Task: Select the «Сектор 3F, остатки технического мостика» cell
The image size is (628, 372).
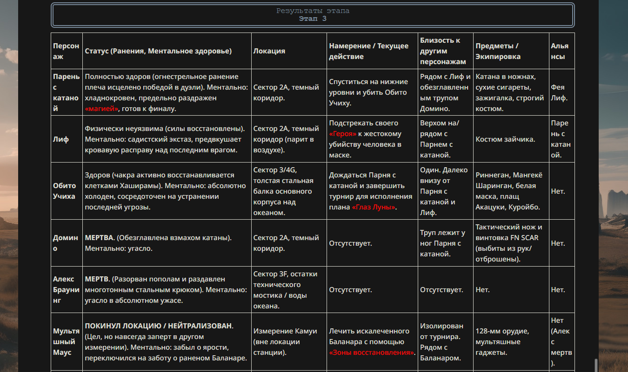Action: (x=289, y=290)
